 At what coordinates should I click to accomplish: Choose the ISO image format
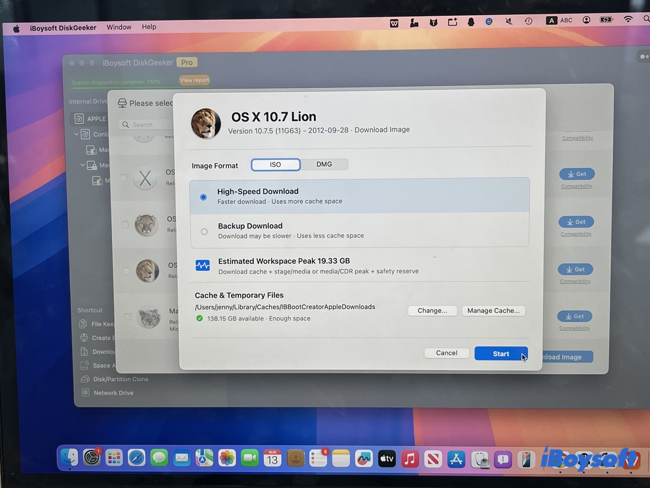[276, 164]
